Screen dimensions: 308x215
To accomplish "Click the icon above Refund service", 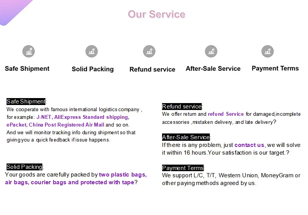I will click(x=149, y=52).
